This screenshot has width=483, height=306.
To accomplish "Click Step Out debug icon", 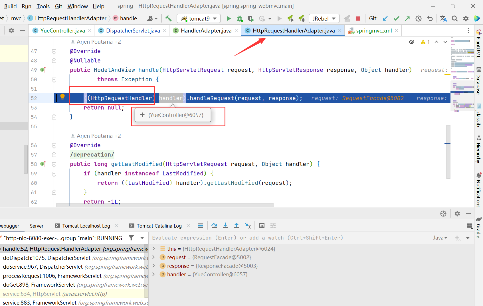I will [237, 226].
